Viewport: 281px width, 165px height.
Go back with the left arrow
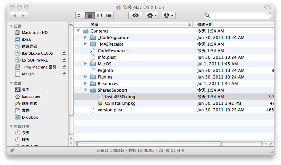tap(14, 16)
